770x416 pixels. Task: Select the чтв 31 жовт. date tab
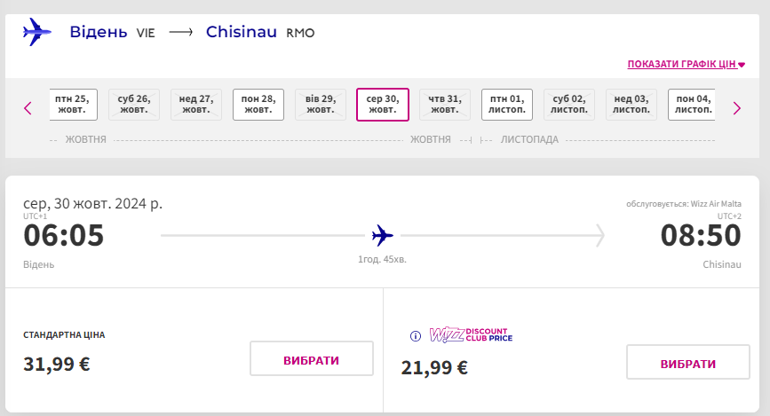tap(445, 105)
